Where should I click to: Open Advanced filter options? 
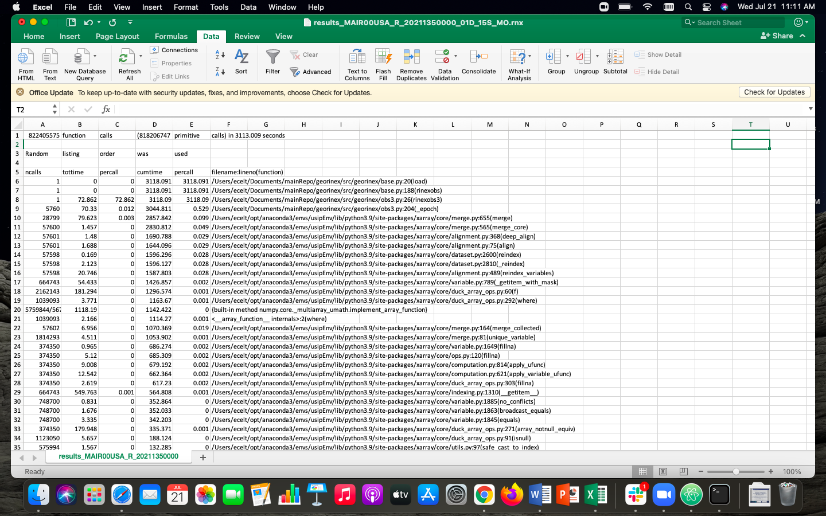(310, 72)
